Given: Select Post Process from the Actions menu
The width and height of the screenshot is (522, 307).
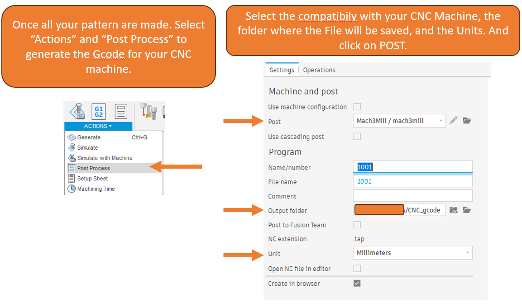Looking at the screenshot, I should pyautogui.click(x=94, y=168).
